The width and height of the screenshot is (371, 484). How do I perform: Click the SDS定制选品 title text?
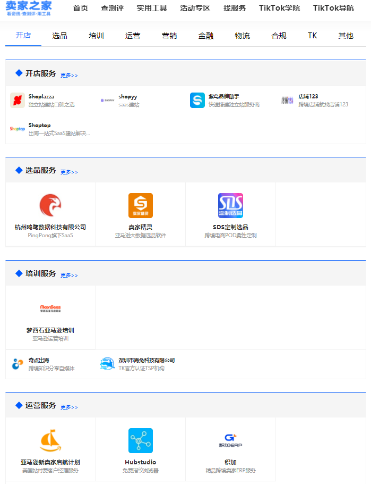230,227
